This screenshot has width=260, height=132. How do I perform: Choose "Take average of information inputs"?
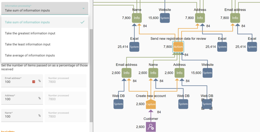click(x=45, y=55)
